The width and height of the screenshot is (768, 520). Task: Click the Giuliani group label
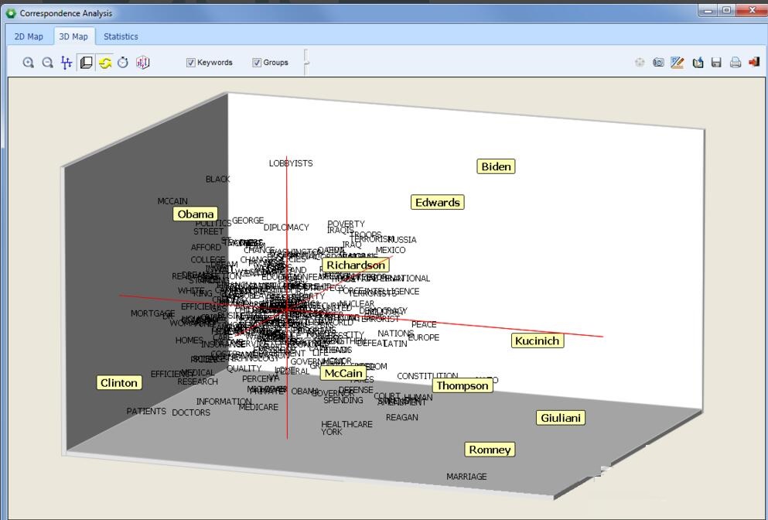click(560, 418)
